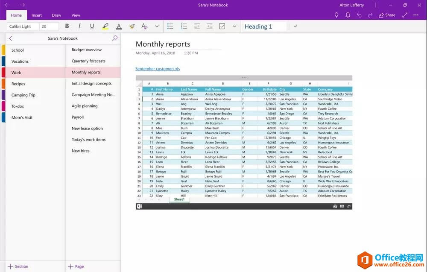Click the Numbering list icon
Viewport: 427px width, 272px height.
(184, 26)
